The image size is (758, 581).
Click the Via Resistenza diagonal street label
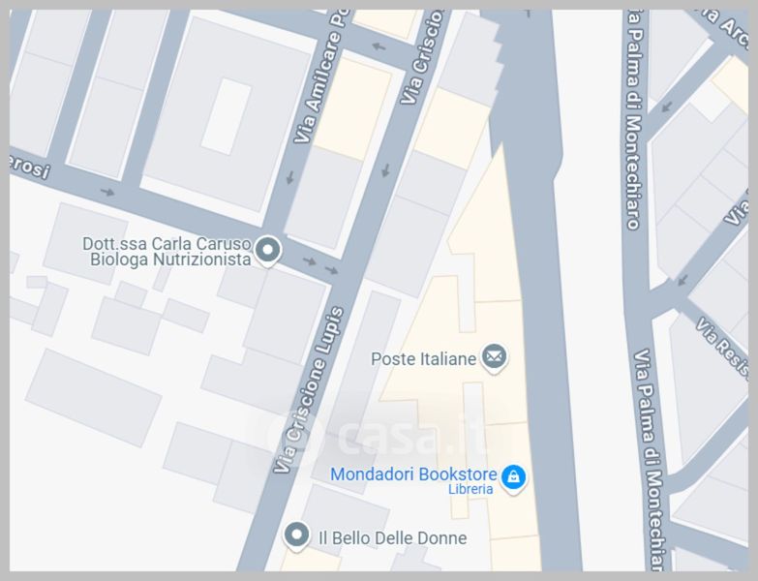pyautogui.click(x=722, y=348)
